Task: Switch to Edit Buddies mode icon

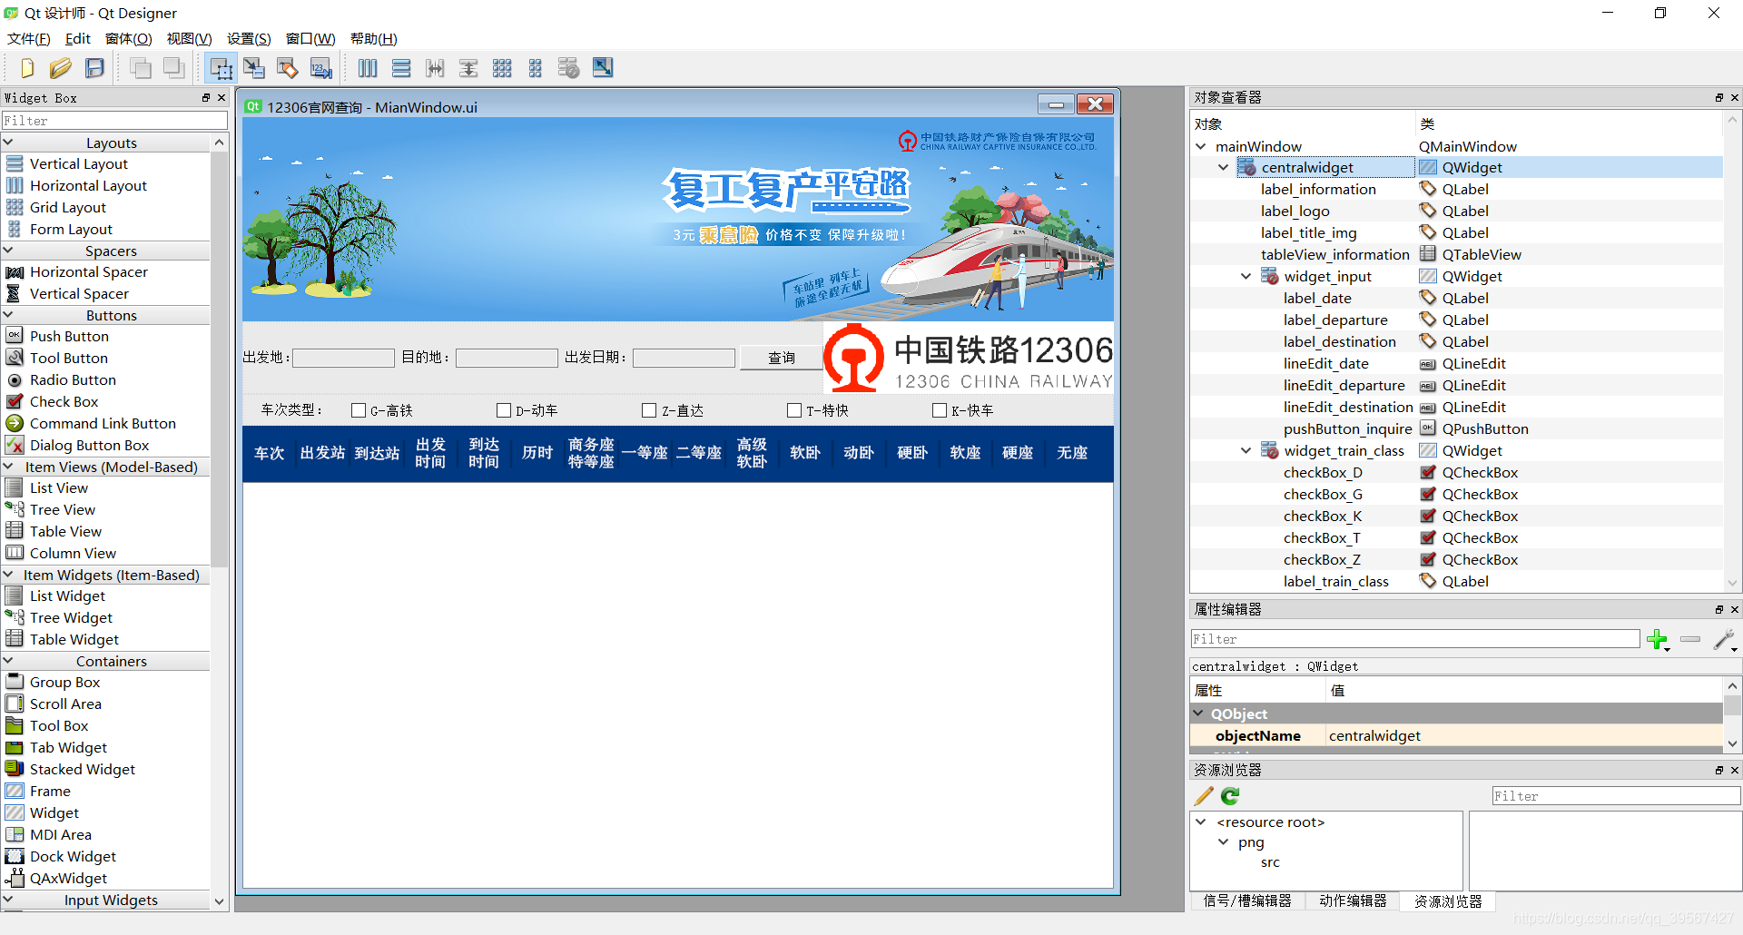Action: point(288,68)
